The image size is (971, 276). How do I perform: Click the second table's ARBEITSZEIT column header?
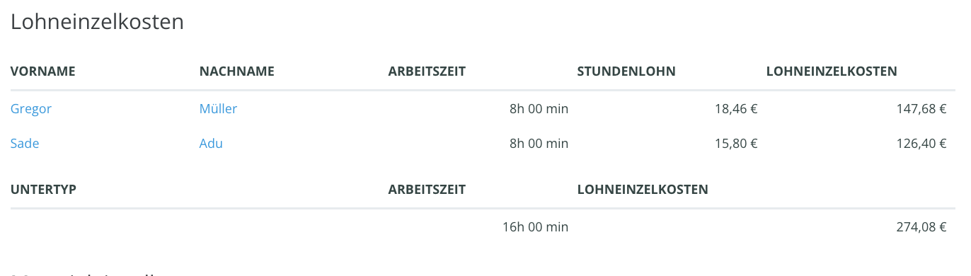427,190
